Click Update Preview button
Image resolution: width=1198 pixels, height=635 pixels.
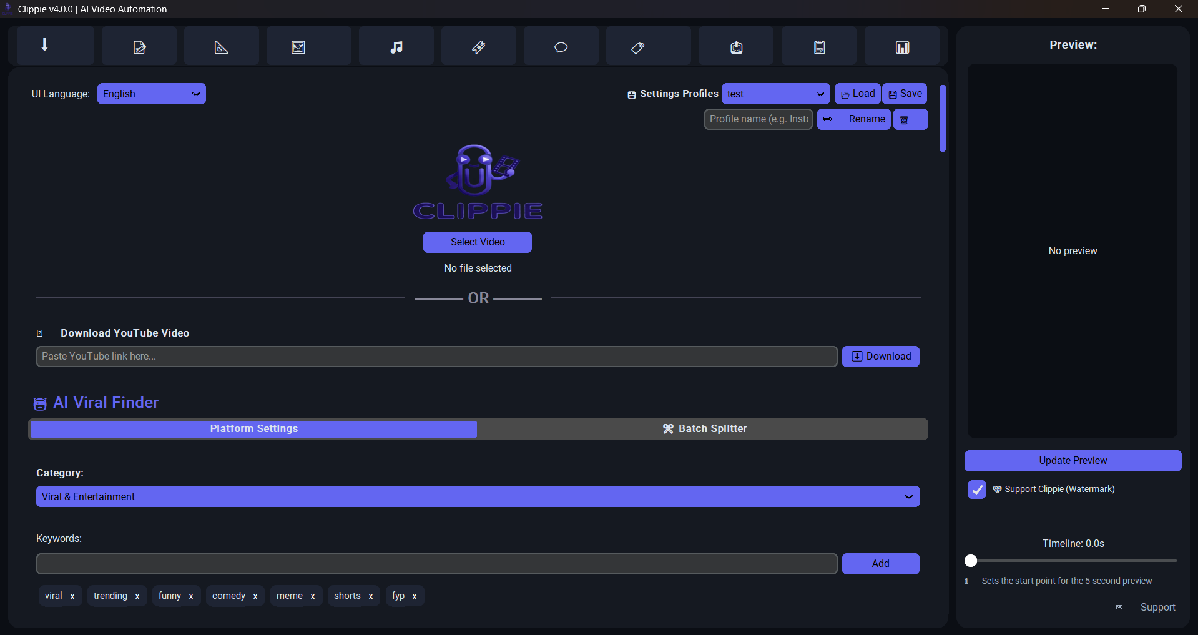point(1073,461)
